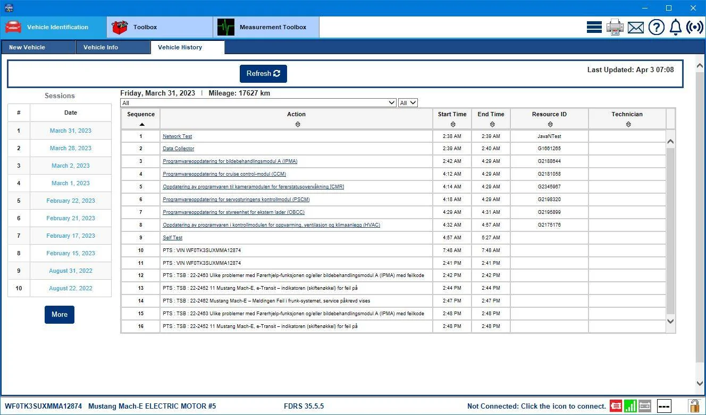706x415 pixels.
Task: Select the March 31, 2023 session
Action: point(71,131)
